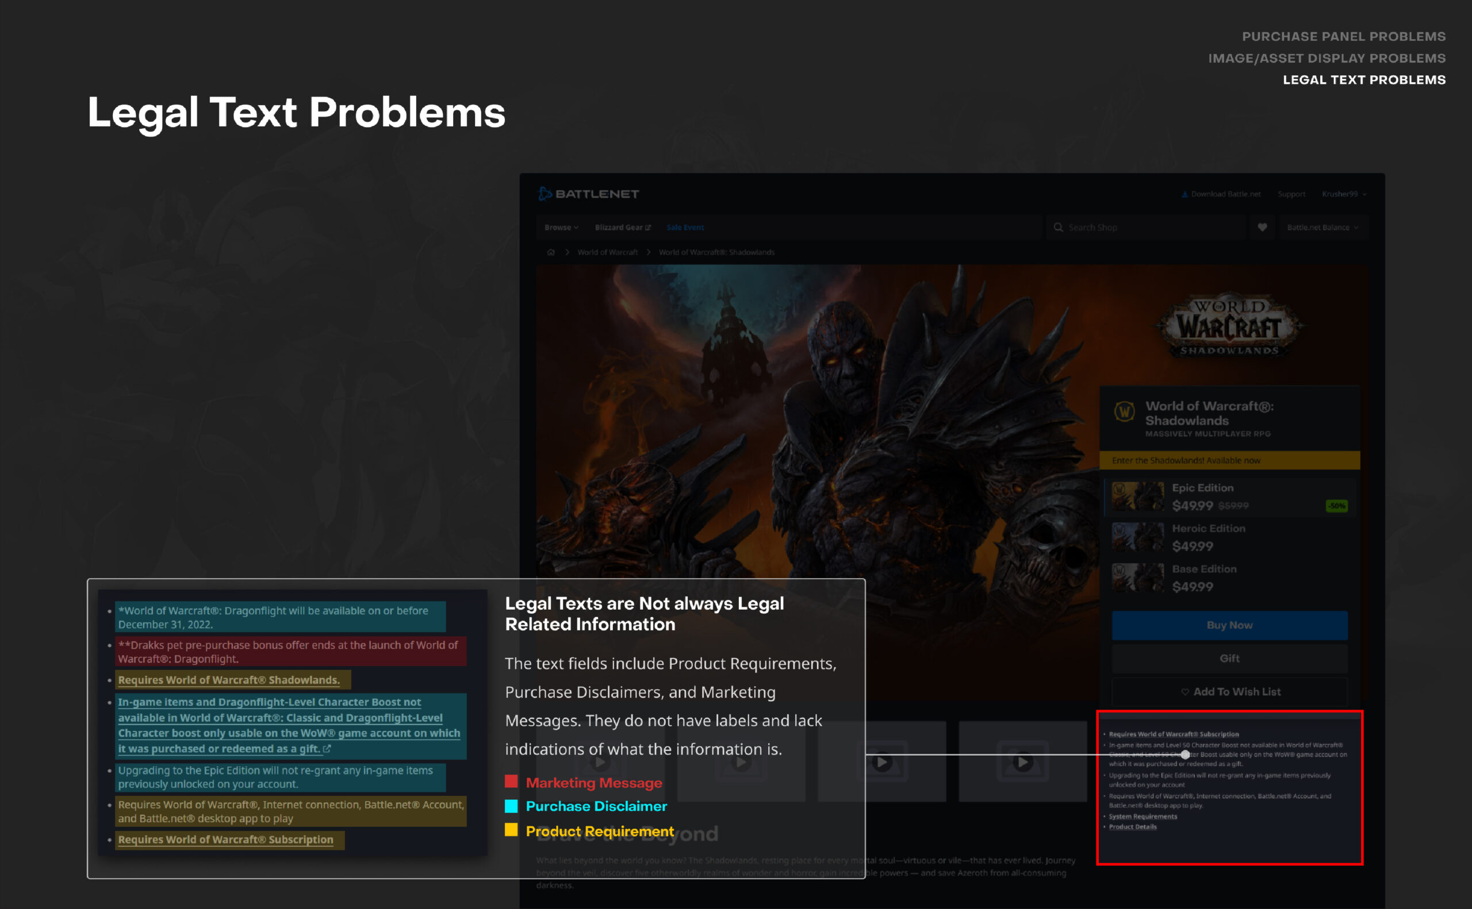Click the struck-through $59.99 original price
The width and height of the screenshot is (1472, 909).
[x=1233, y=506]
